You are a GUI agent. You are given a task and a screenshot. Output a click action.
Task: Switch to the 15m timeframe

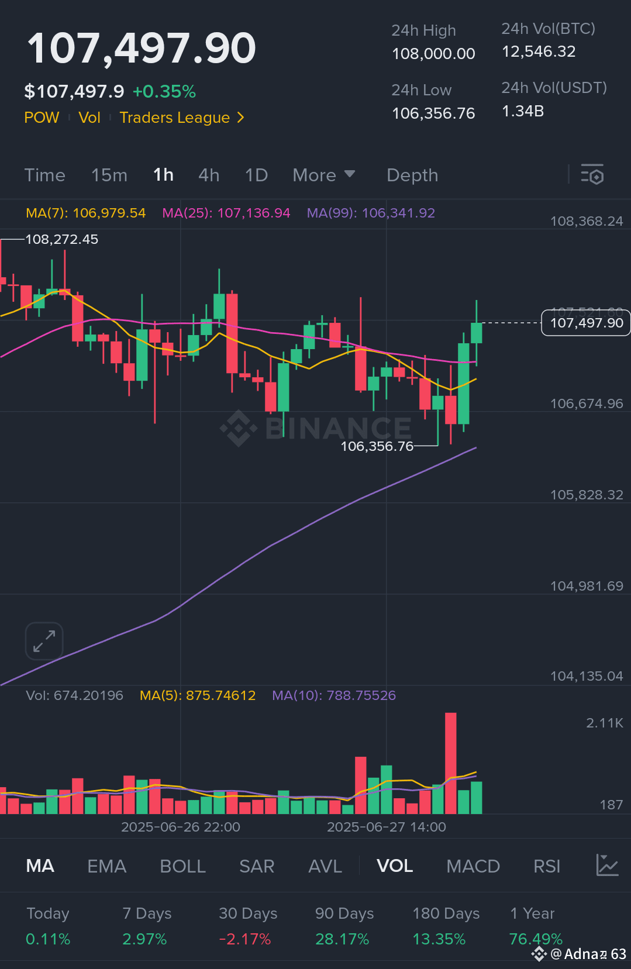click(109, 175)
